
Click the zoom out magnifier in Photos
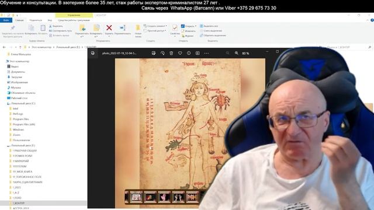tap(227, 53)
